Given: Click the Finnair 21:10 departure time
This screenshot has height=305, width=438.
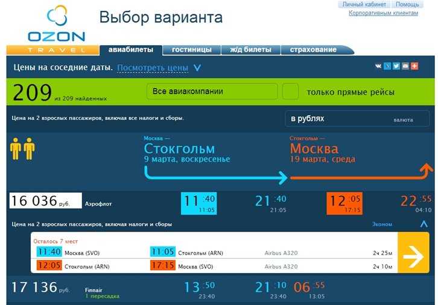Looking at the screenshot, I should (271, 290).
